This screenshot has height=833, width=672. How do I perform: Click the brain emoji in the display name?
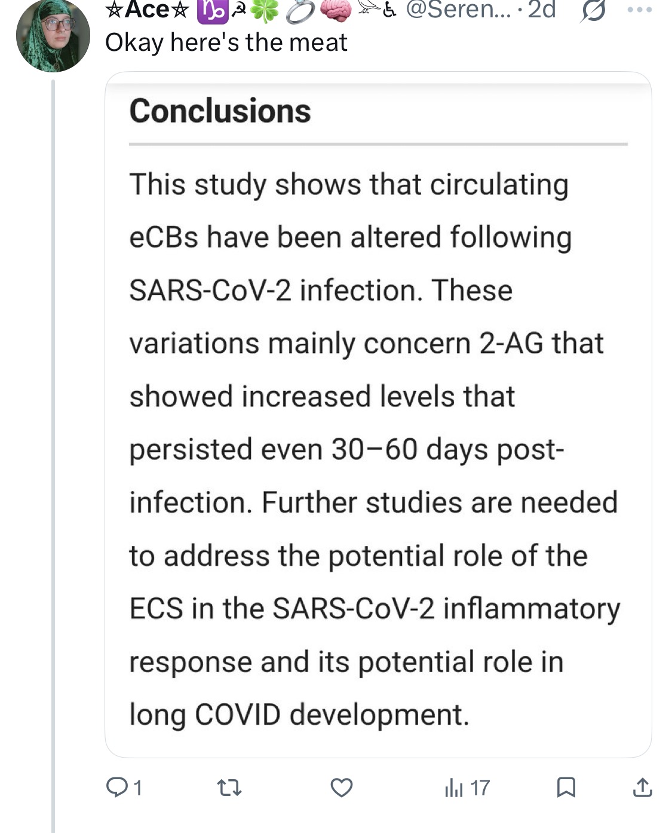coord(336,11)
